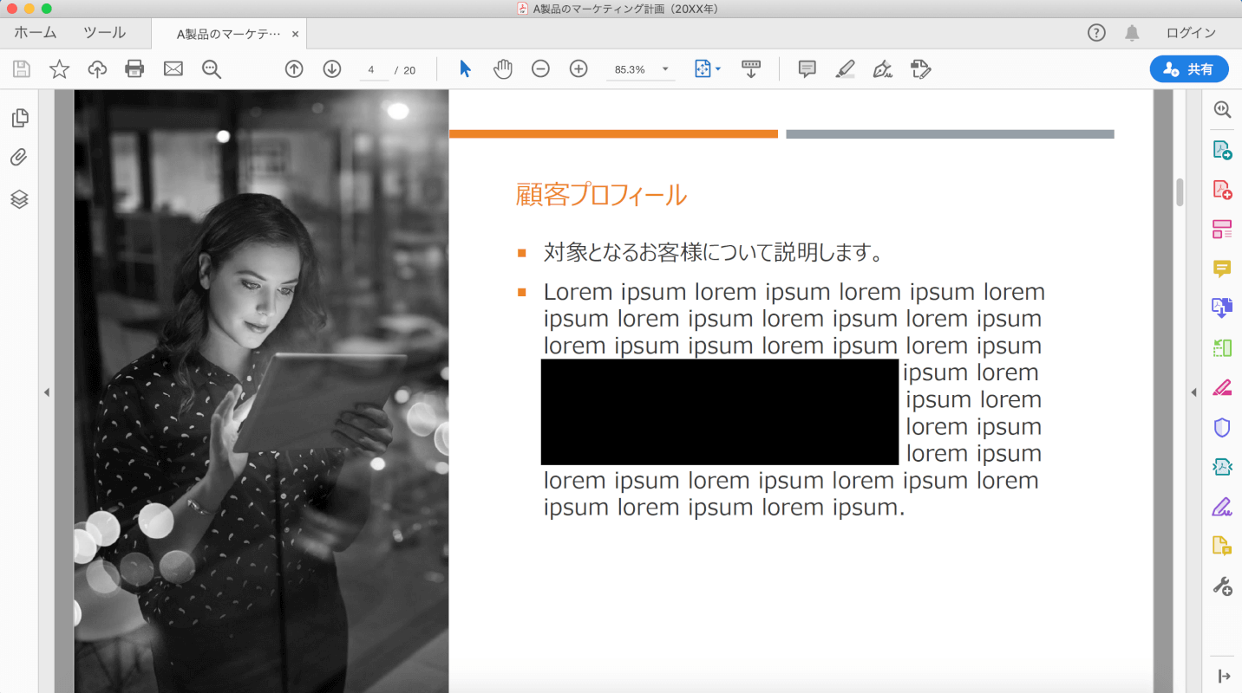Select the Hand pan tool
The image size is (1242, 693).
pos(503,69)
